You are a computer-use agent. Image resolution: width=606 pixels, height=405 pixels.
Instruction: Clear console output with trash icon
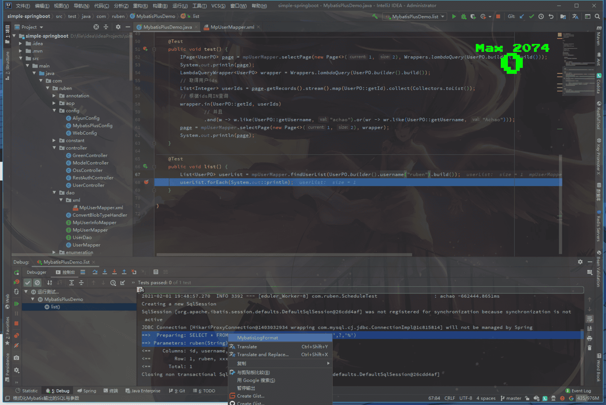[x=589, y=348]
